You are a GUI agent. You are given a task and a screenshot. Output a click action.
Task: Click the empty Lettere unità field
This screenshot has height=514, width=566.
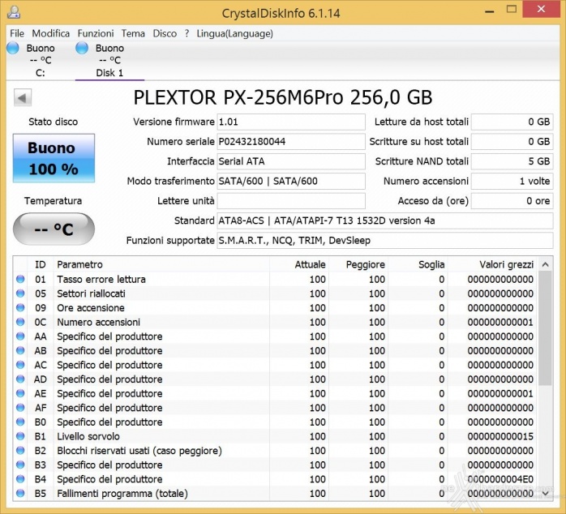[291, 201]
